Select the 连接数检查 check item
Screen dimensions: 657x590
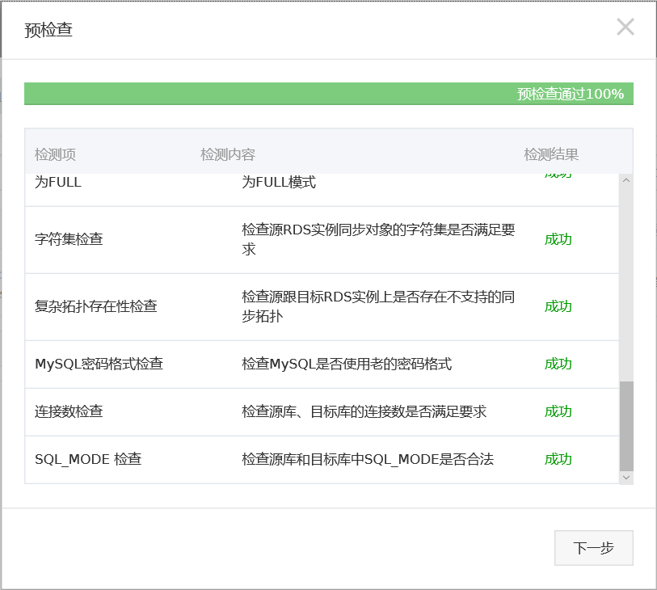(69, 412)
